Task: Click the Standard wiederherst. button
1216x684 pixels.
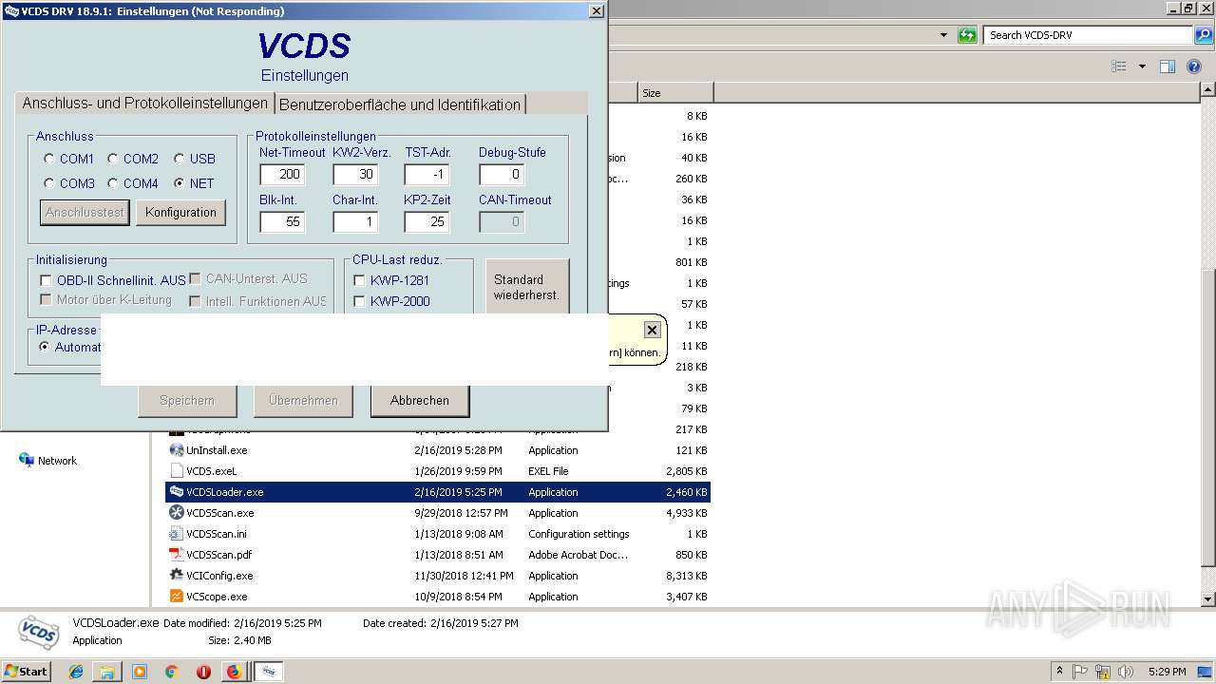Action: point(527,287)
